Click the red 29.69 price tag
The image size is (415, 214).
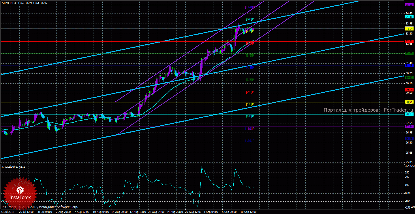pos(409,90)
